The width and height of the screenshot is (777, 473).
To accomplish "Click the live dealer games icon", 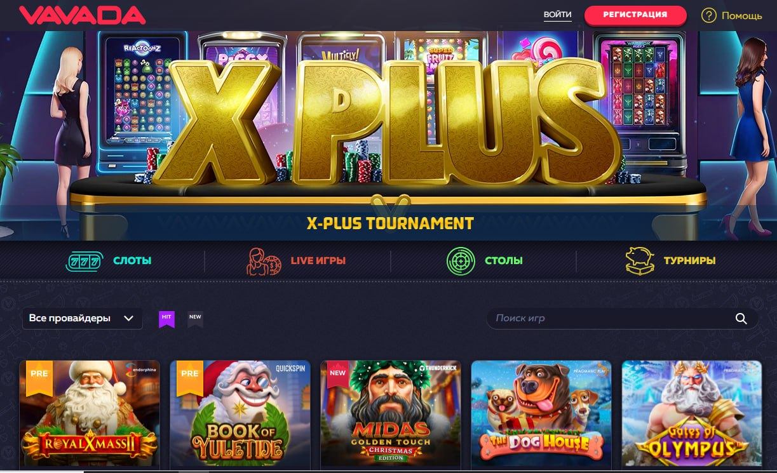I will tap(264, 261).
